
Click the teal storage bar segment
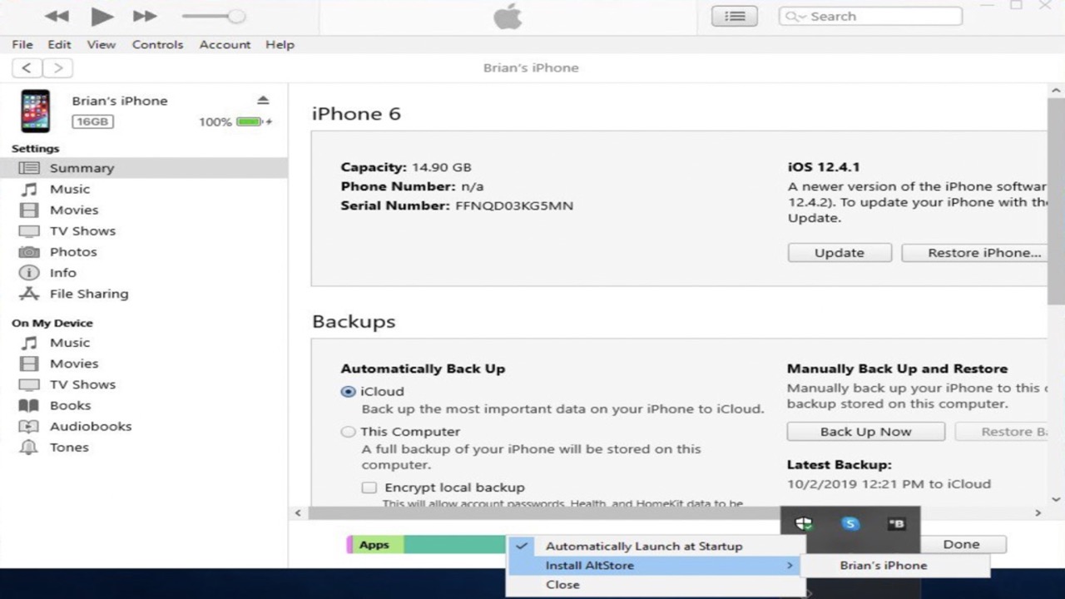(455, 545)
